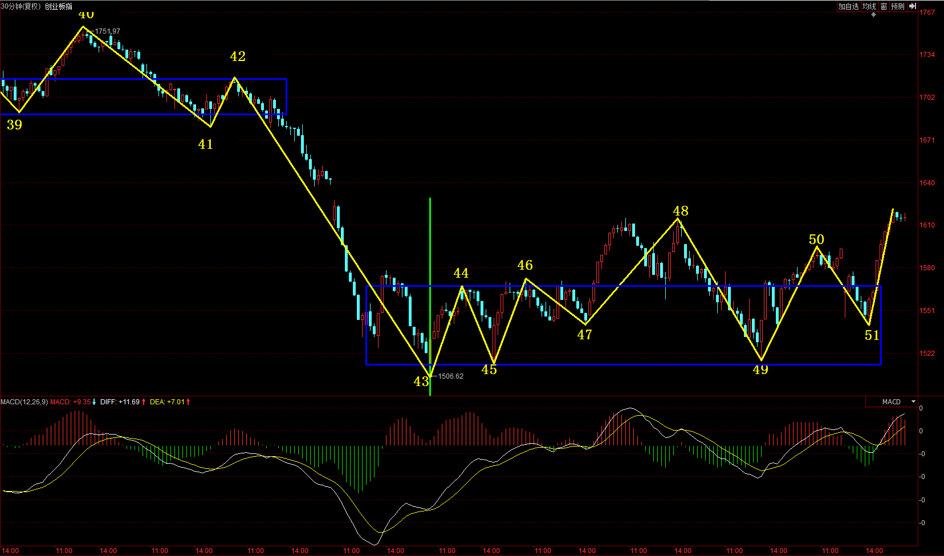Click the 预测 forecast button
The width and height of the screenshot is (944, 556).
pos(898,6)
